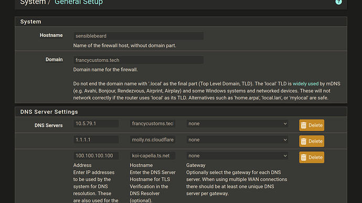Open gateway dropdown for the 100.100.100.100 server
Screen dimensions: 362x203
[x=237, y=156]
